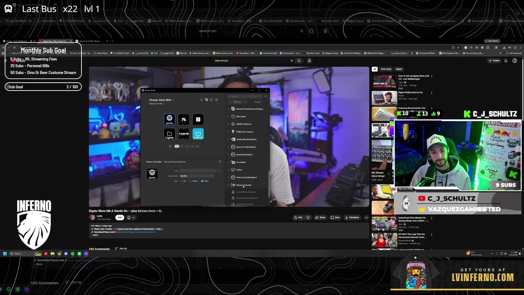The width and height of the screenshot is (524, 295).
Task: Collapse the Volume Controller category
Action: [228, 185]
